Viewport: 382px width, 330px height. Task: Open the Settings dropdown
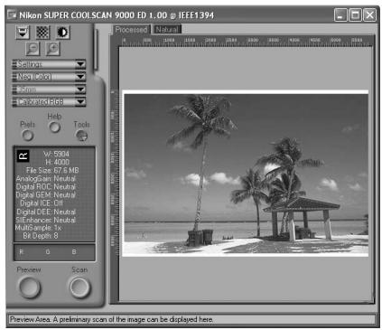tap(49, 64)
